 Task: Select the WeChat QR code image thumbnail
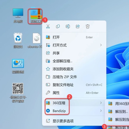point(18,88)
